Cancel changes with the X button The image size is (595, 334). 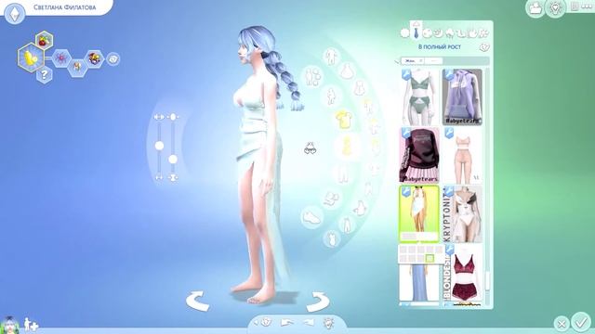click(x=562, y=324)
